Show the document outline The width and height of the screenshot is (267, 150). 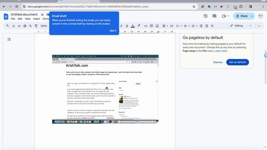9,39
